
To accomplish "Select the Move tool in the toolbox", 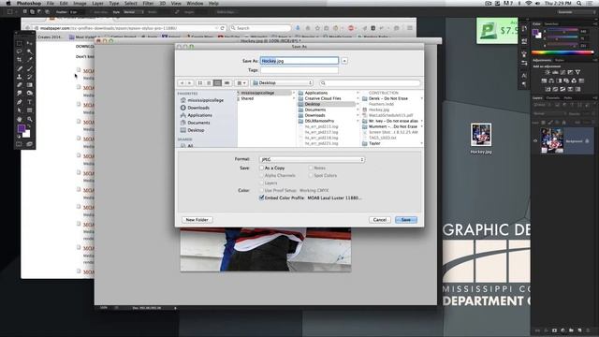I will [29, 43].
